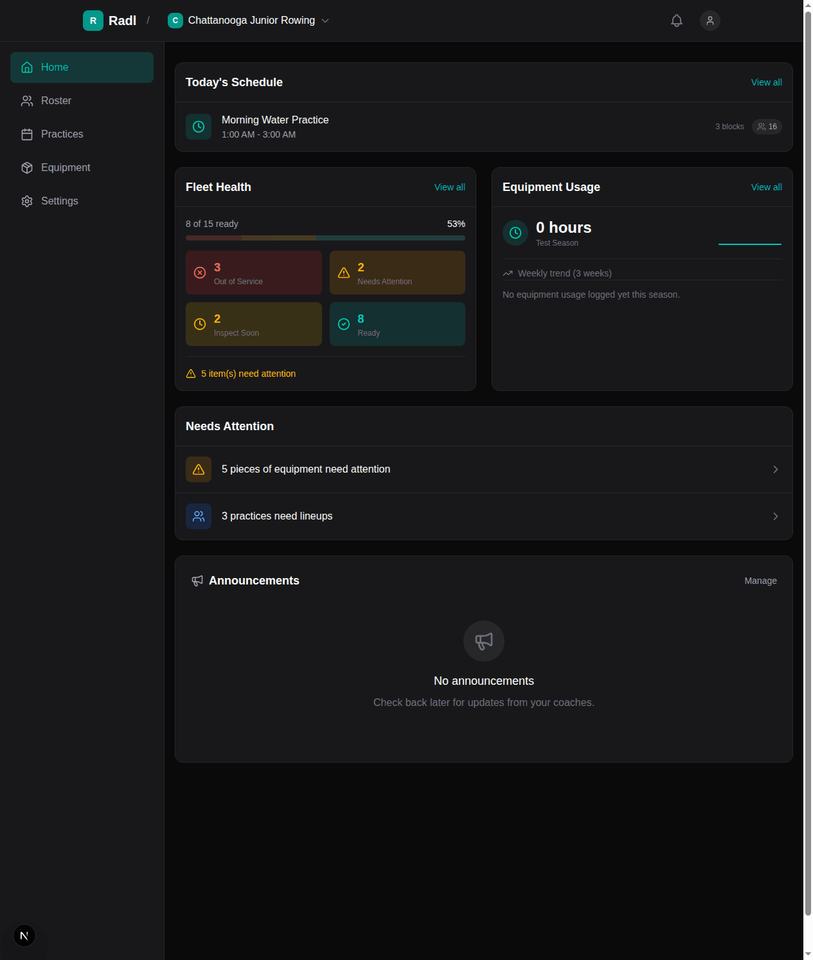Click the 8 of 15 ready text

212,224
